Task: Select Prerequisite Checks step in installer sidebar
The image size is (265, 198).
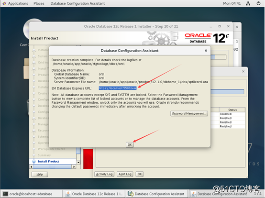Action: pos(51,149)
